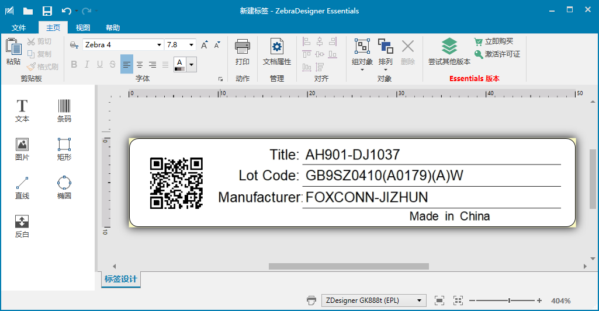This screenshot has width=599, height=311.
Task: Select the Rectangle (矩形) tool
Action: click(x=64, y=149)
